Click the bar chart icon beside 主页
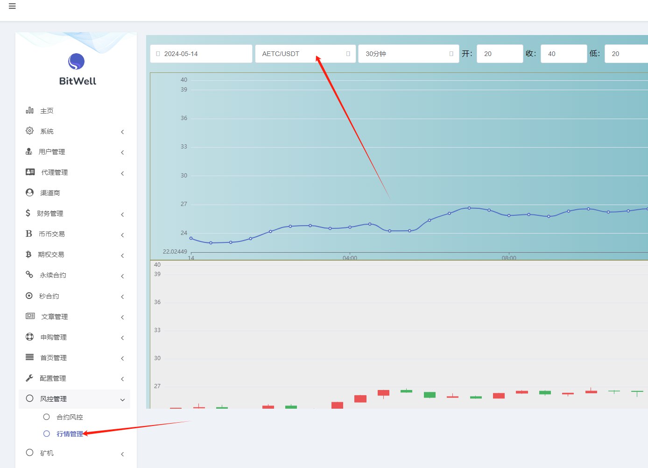This screenshot has height=468, width=648. pyautogui.click(x=29, y=110)
